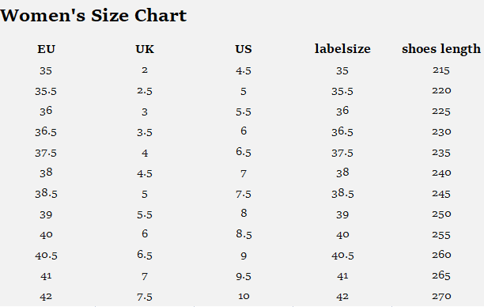Select shoes length value 230

441,132
